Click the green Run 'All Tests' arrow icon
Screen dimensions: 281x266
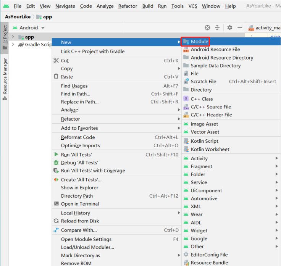click(x=56, y=154)
